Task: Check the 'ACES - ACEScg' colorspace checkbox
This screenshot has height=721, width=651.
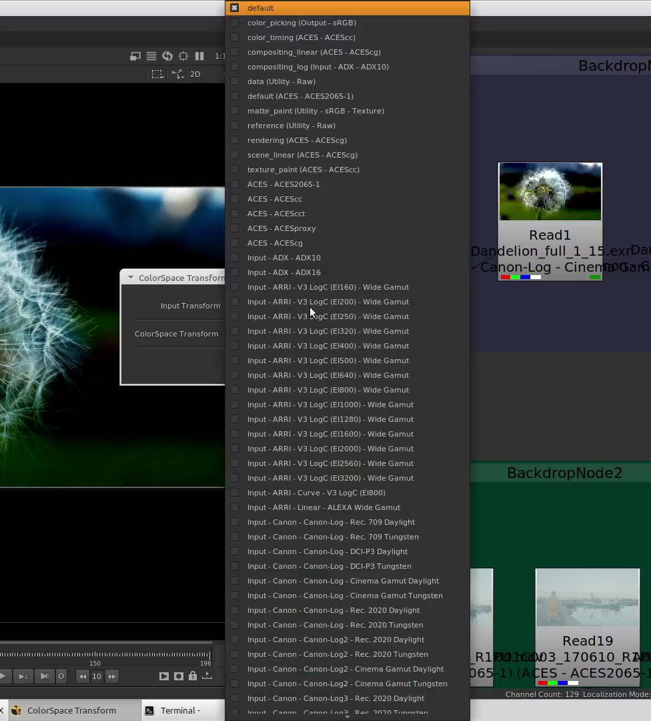Action: [234, 243]
